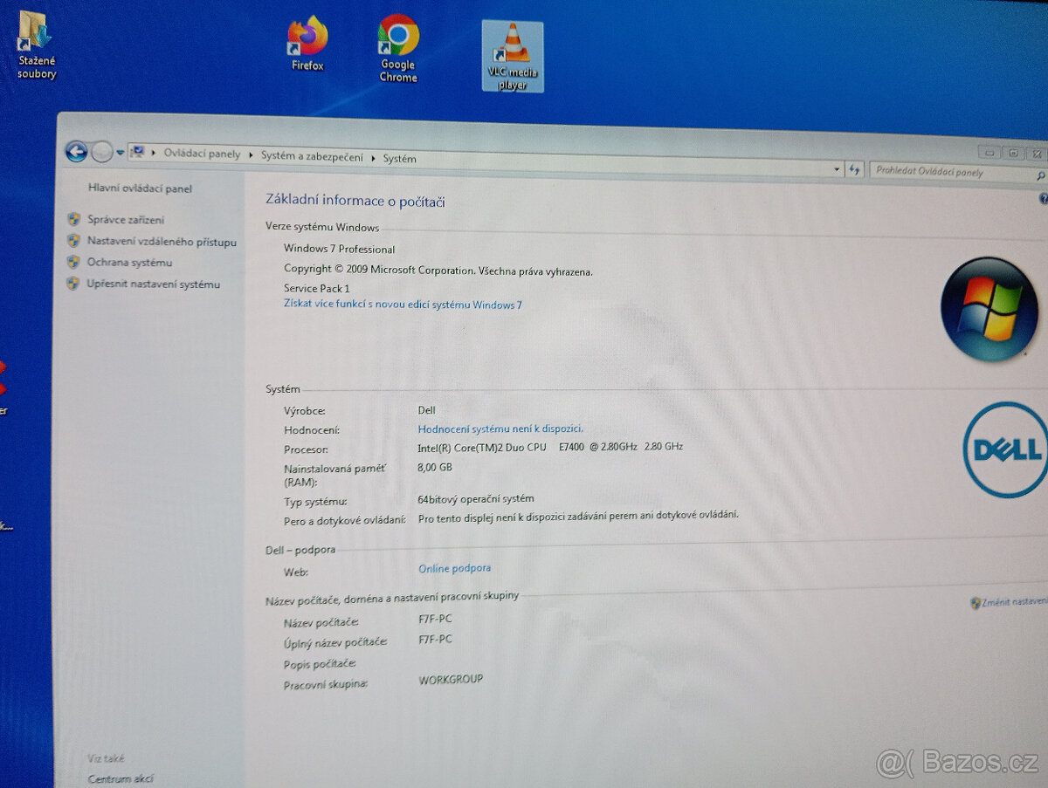
Task: Click the Ovládací panely breadcrumb
Action: [202, 154]
